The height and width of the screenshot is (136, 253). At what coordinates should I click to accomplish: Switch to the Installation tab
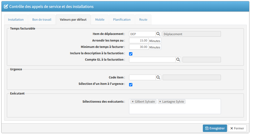16,20
